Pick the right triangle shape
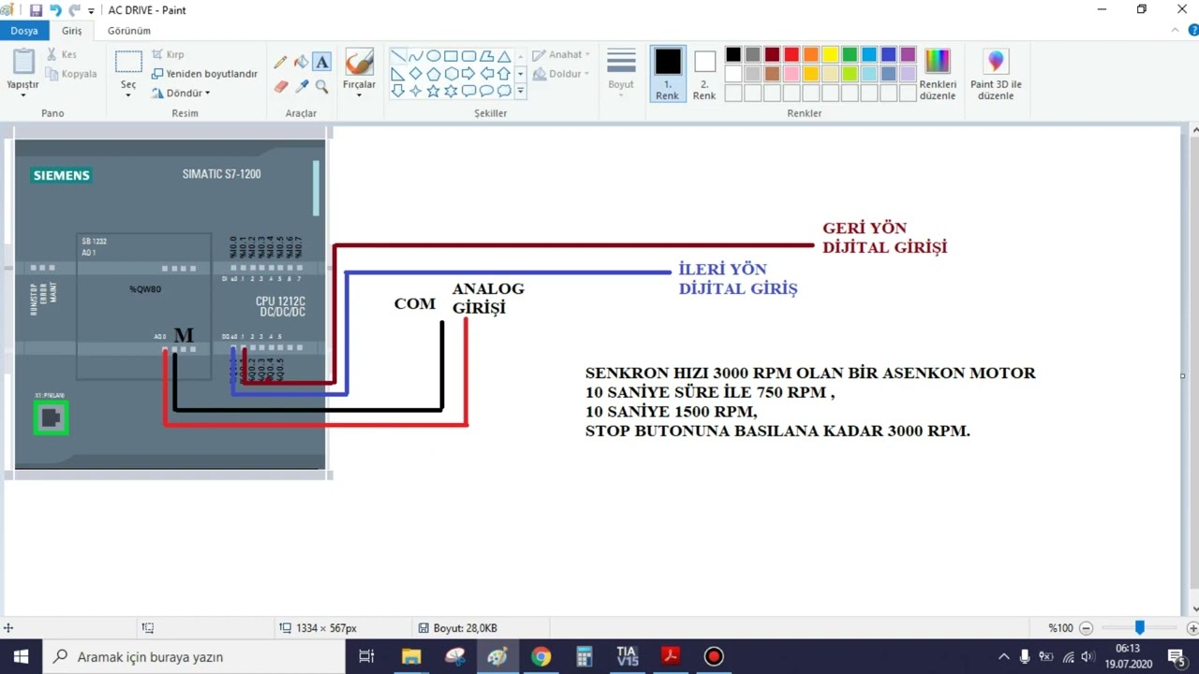Viewport: 1199px width, 674px height. coord(398,74)
